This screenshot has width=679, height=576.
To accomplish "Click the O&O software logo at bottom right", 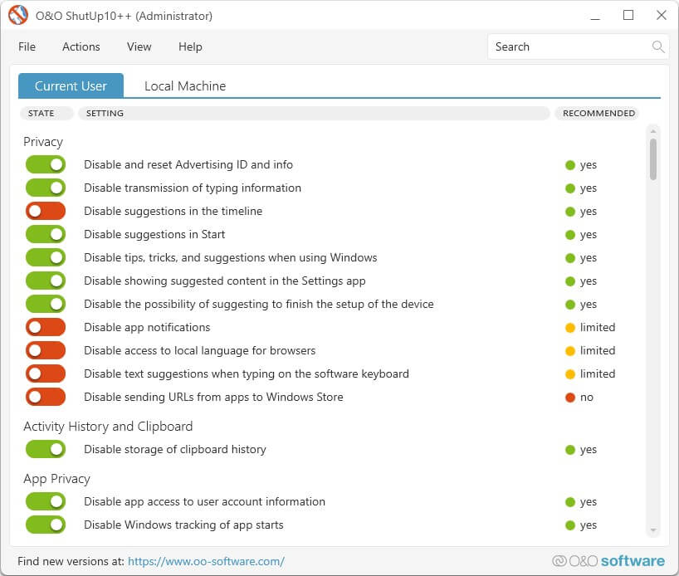I will [608, 561].
